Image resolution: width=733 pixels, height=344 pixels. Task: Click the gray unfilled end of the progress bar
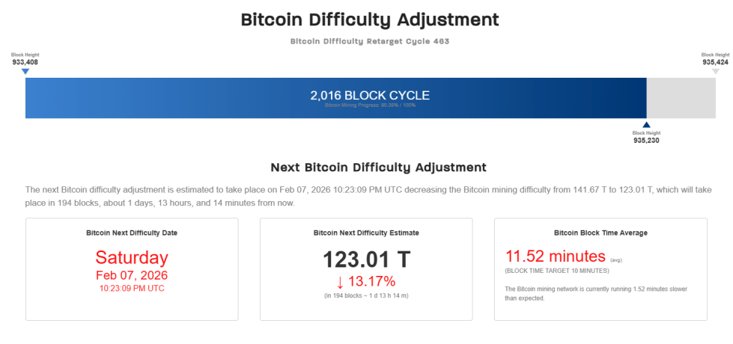tap(681, 98)
